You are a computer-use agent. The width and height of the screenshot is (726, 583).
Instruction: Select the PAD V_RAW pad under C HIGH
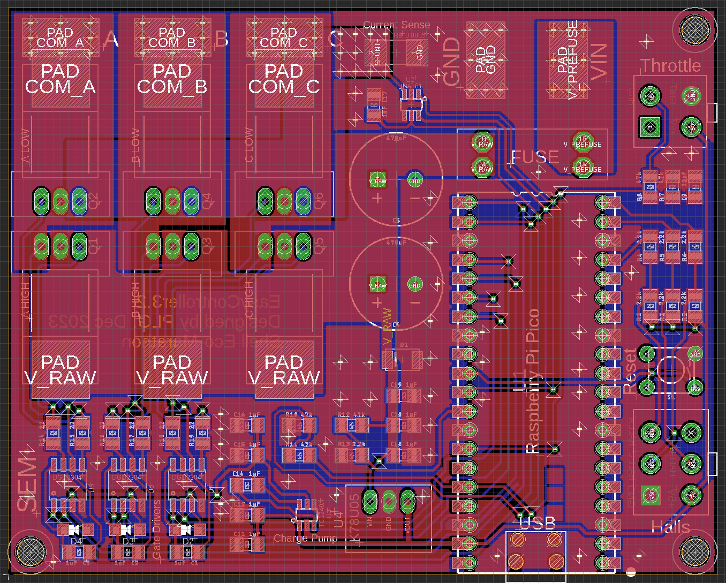[284, 369]
